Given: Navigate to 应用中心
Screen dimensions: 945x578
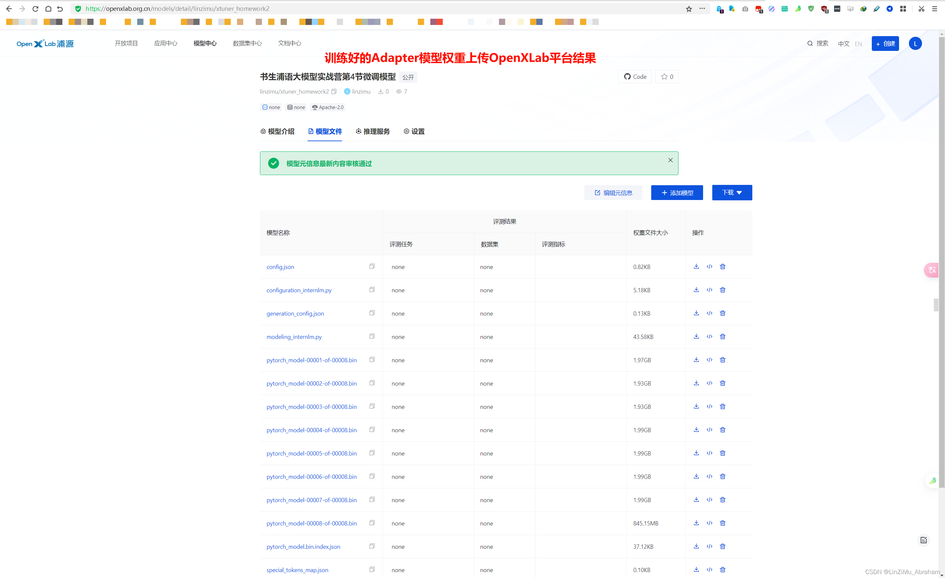Looking at the screenshot, I should (166, 43).
